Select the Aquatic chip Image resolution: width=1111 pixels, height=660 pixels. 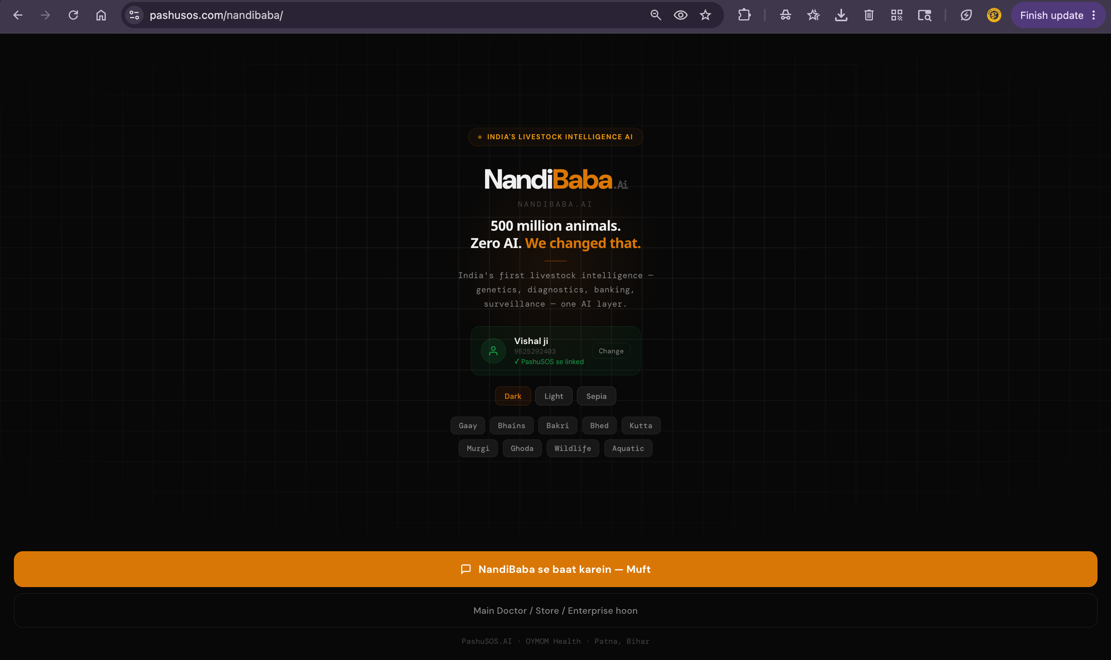[628, 448]
